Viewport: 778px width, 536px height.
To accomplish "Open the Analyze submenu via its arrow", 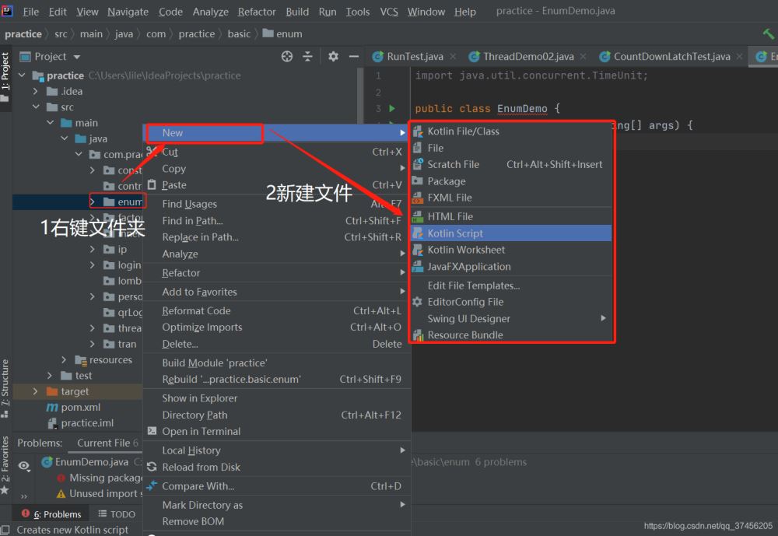I will (402, 254).
